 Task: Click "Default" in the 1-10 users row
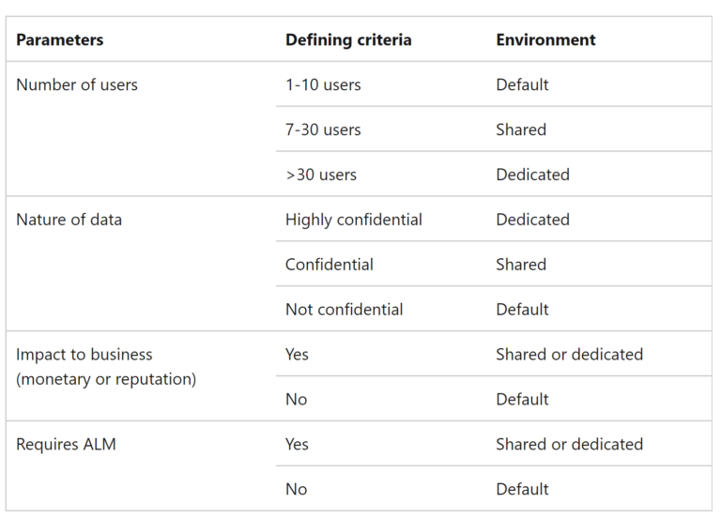[x=522, y=84]
